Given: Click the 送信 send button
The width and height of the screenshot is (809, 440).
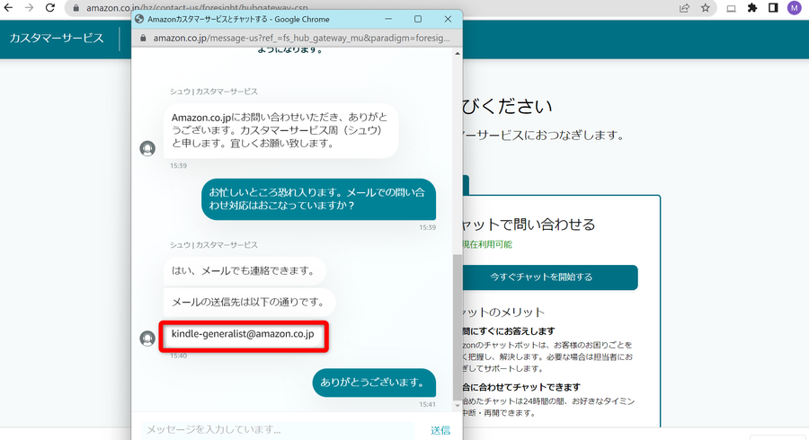Looking at the screenshot, I should [x=440, y=430].
